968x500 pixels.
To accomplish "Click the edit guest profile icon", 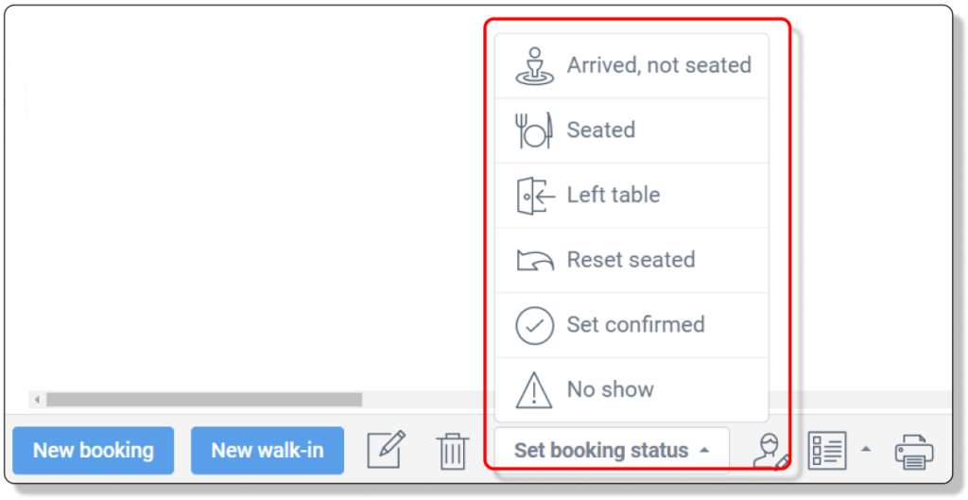I will coord(770,451).
